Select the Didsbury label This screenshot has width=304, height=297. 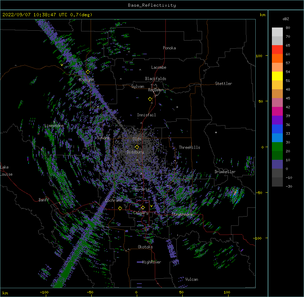[x=135, y=152]
